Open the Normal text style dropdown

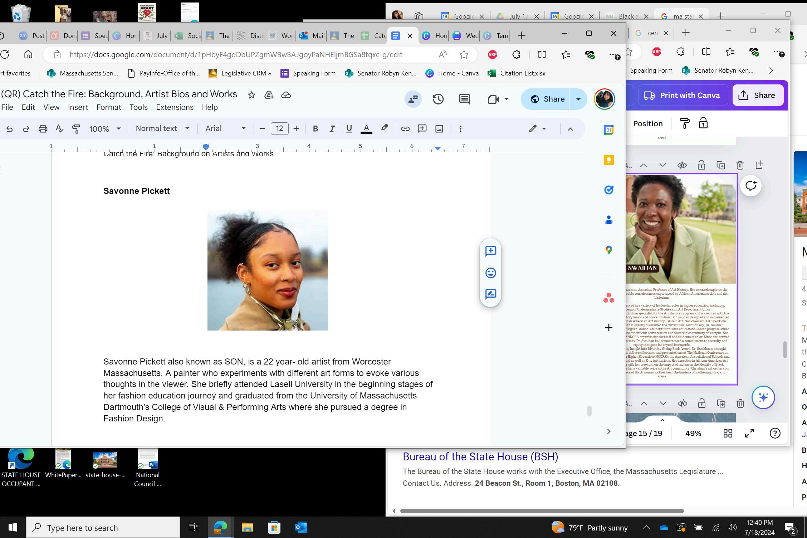[162, 128]
